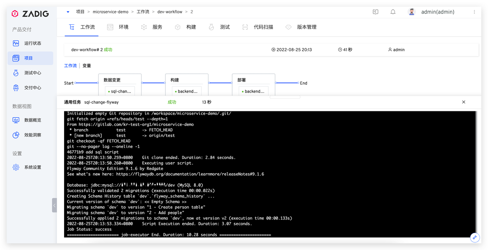
Task: Select the 变量 sub-tab
Action: pos(87,66)
